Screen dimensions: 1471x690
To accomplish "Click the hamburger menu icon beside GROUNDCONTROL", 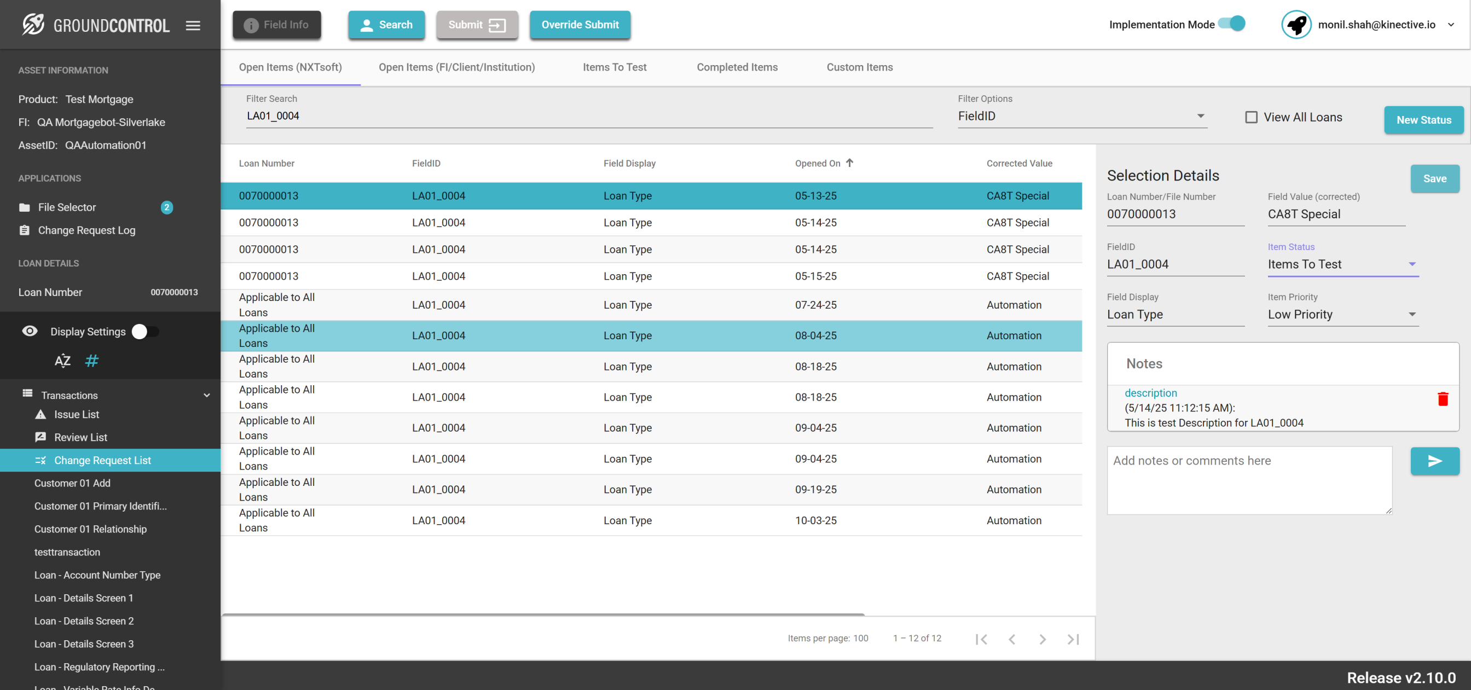I will 193,25.
